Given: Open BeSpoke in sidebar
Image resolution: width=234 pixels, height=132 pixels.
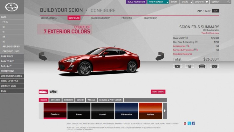Looking at the screenshot, I should coord(12,66).
